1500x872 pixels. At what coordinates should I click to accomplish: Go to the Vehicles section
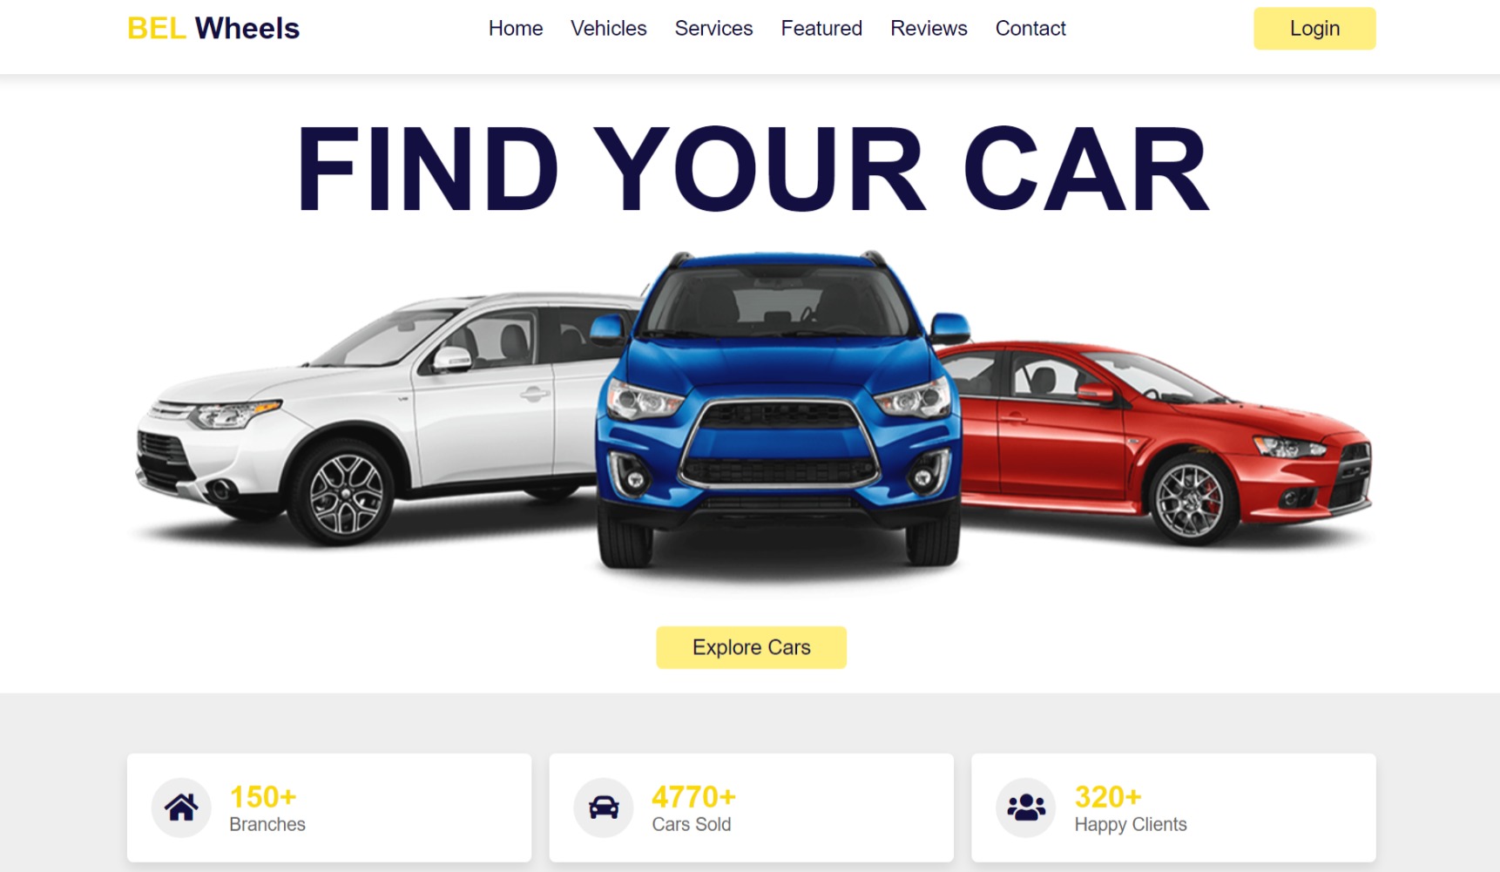(x=609, y=29)
